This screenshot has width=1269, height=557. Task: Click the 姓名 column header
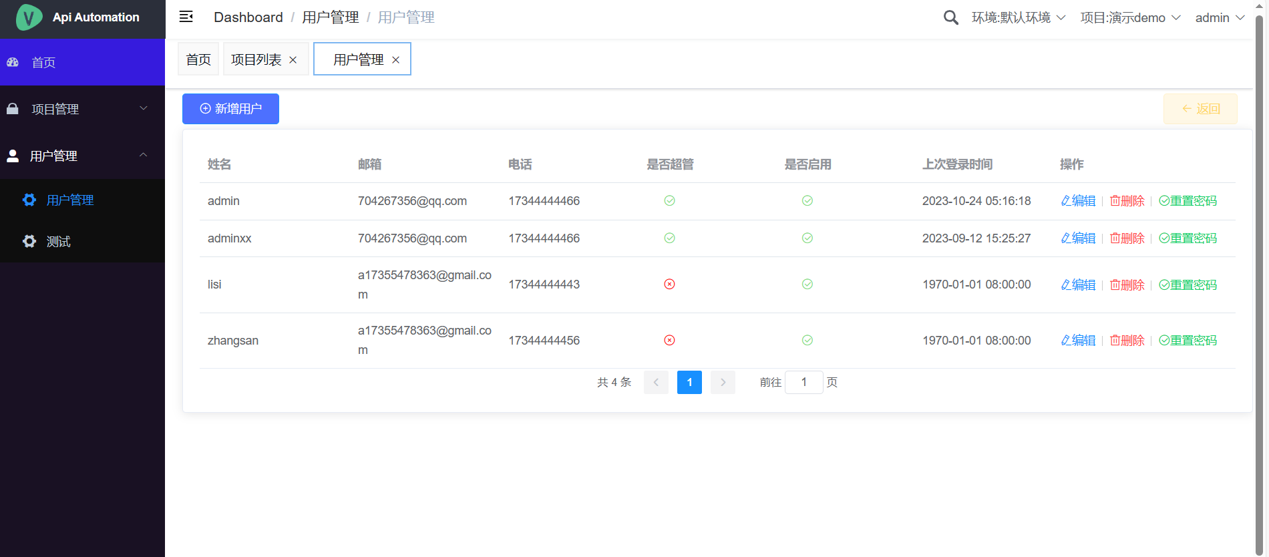[x=219, y=164]
